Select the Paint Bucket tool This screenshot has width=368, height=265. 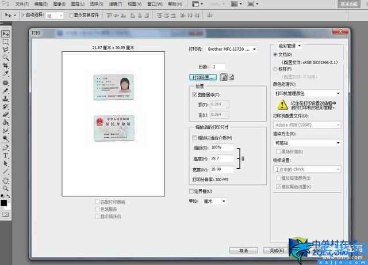[x=5, y=122]
